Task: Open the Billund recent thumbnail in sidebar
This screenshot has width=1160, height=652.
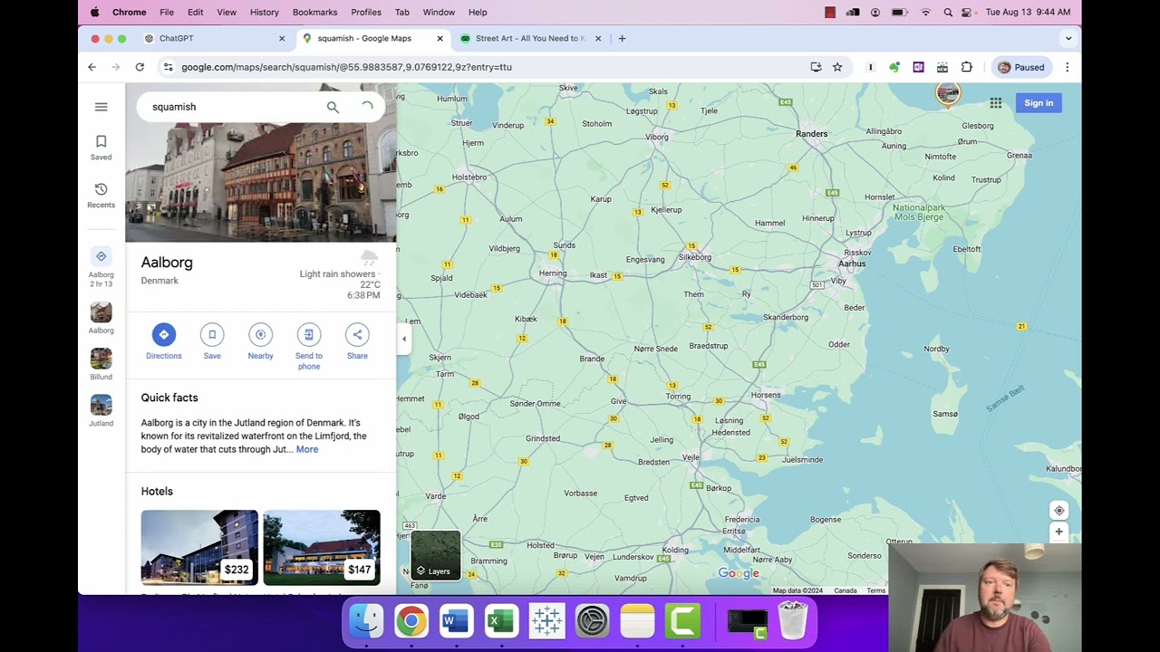Action: (101, 364)
